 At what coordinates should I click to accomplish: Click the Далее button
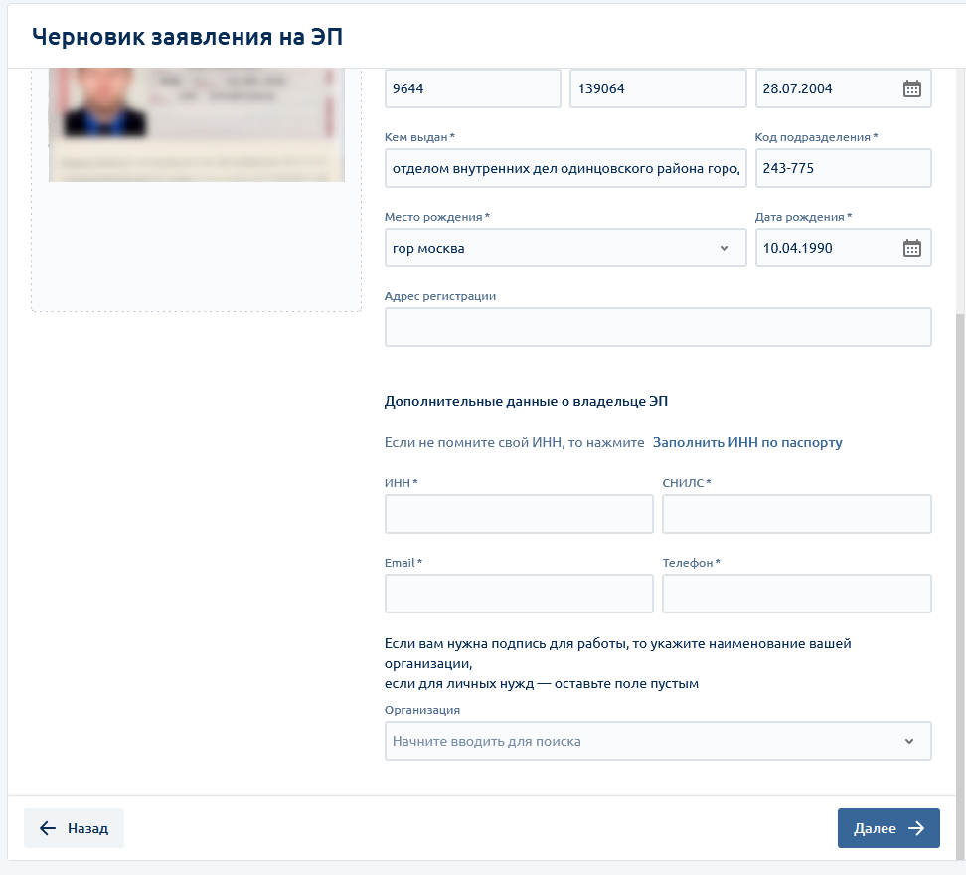click(888, 828)
